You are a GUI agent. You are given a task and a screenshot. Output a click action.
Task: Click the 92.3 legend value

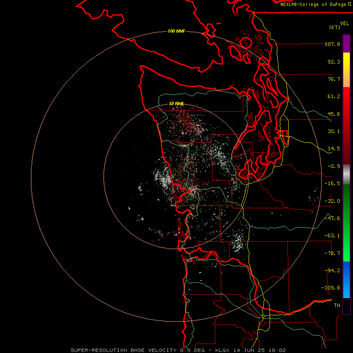334,62
